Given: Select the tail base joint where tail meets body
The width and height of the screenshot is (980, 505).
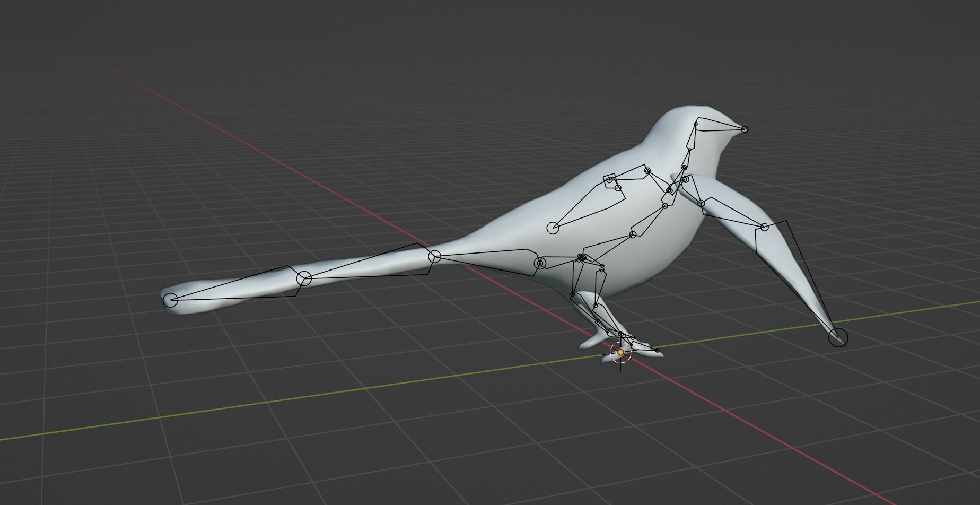Looking at the screenshot, I should pyautogui.click(x=434, y=257).
